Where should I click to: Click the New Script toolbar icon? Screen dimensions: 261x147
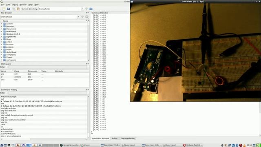[4, 9]
